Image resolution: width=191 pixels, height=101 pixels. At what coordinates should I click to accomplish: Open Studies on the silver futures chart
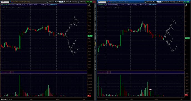180,2
